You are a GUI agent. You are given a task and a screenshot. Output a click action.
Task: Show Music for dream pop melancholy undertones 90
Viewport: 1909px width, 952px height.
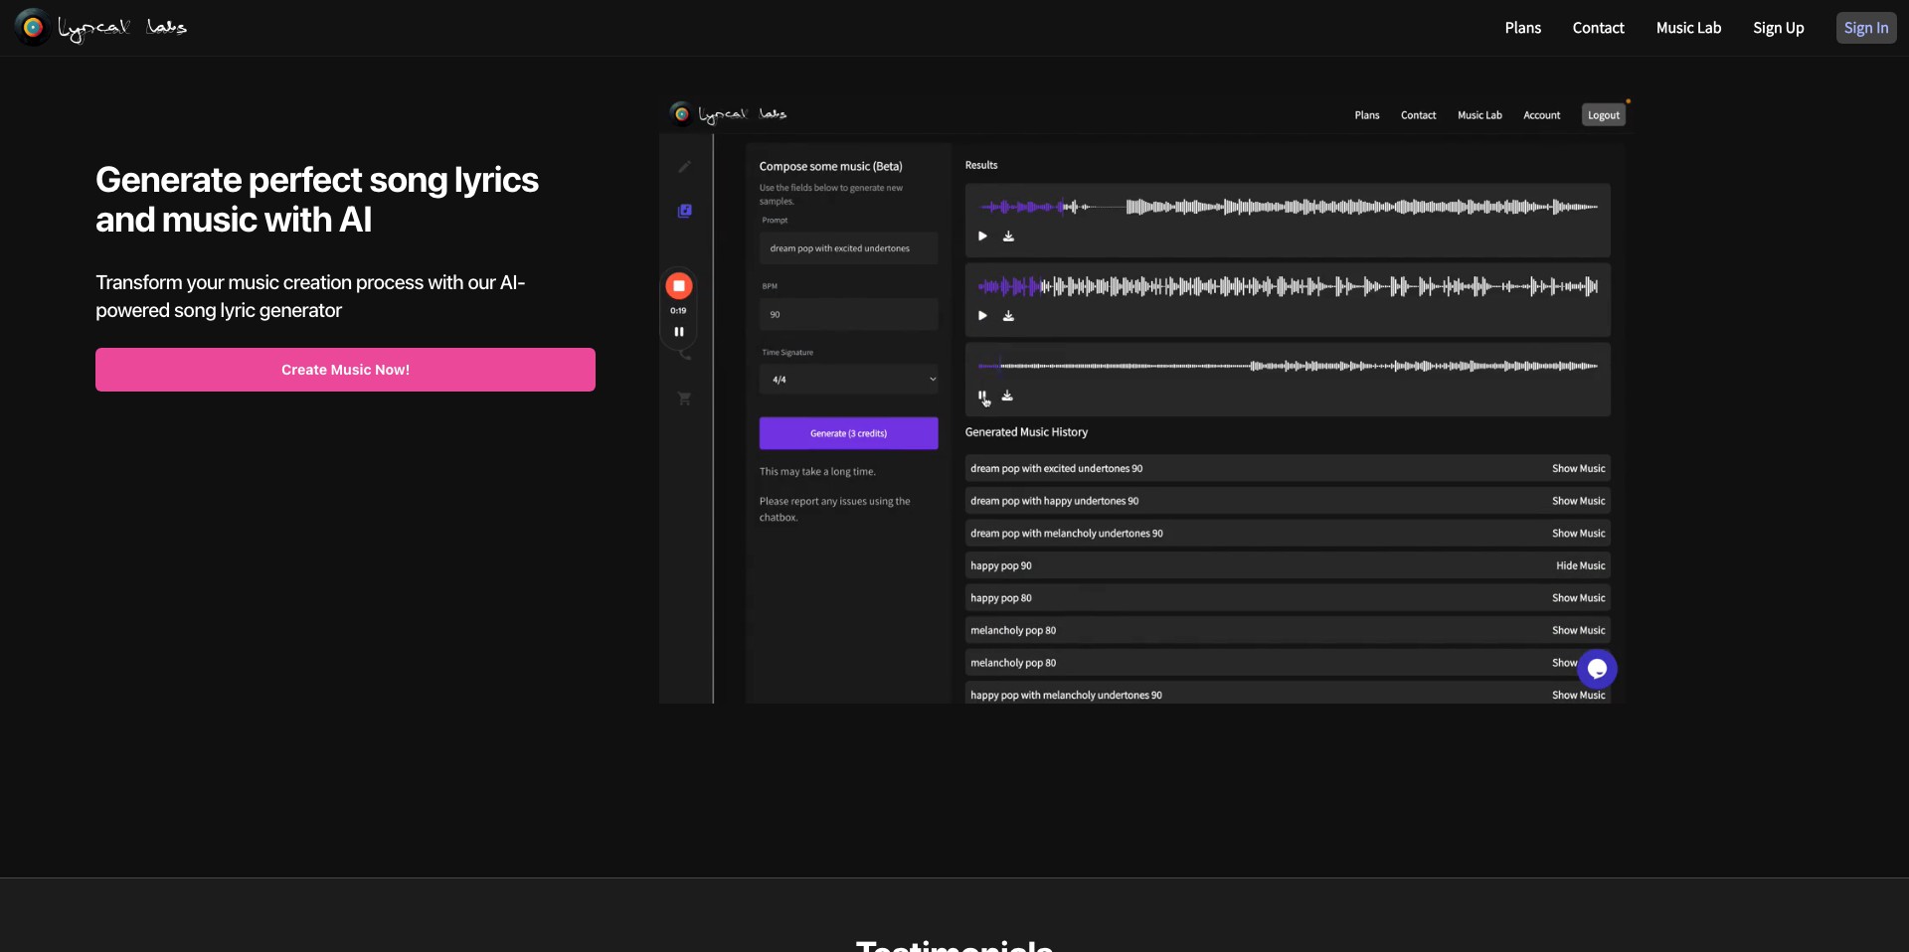(1578, 534)
